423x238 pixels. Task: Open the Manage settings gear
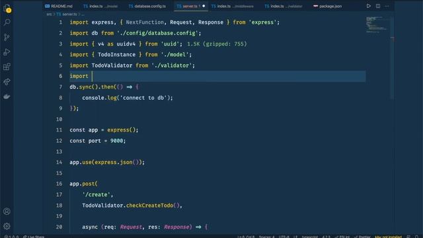(7, 226)
